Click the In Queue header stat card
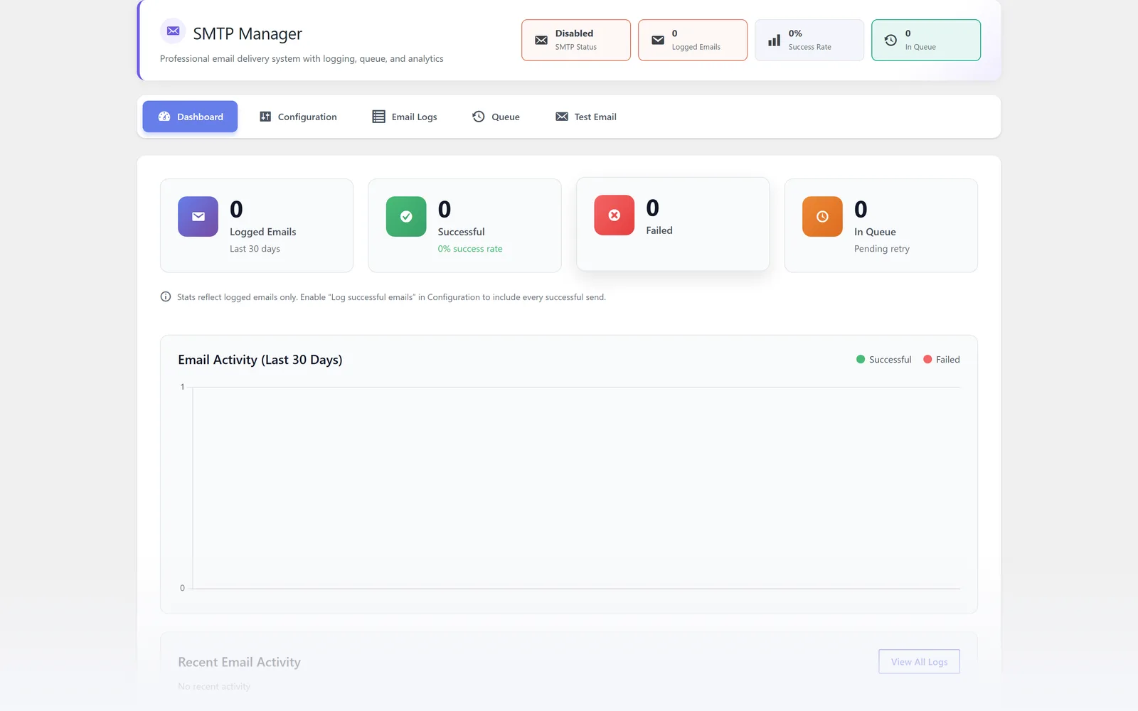 (926, 40)
